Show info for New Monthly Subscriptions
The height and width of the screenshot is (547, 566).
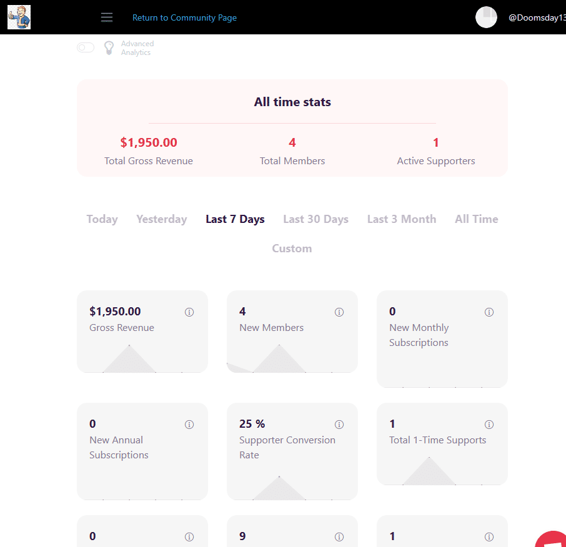[489, 312]
